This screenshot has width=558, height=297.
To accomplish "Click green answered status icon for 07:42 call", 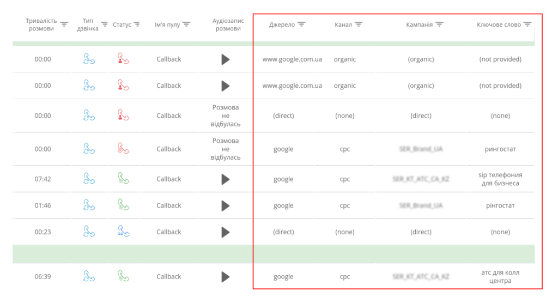I will 123,178.
